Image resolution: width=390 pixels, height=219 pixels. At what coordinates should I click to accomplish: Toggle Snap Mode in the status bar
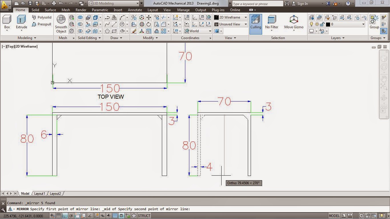[x=52, y=216]
